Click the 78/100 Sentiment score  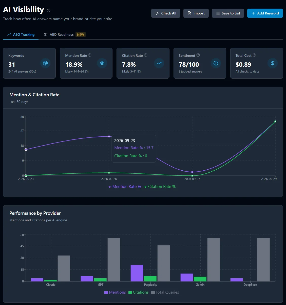coord(189,65)
